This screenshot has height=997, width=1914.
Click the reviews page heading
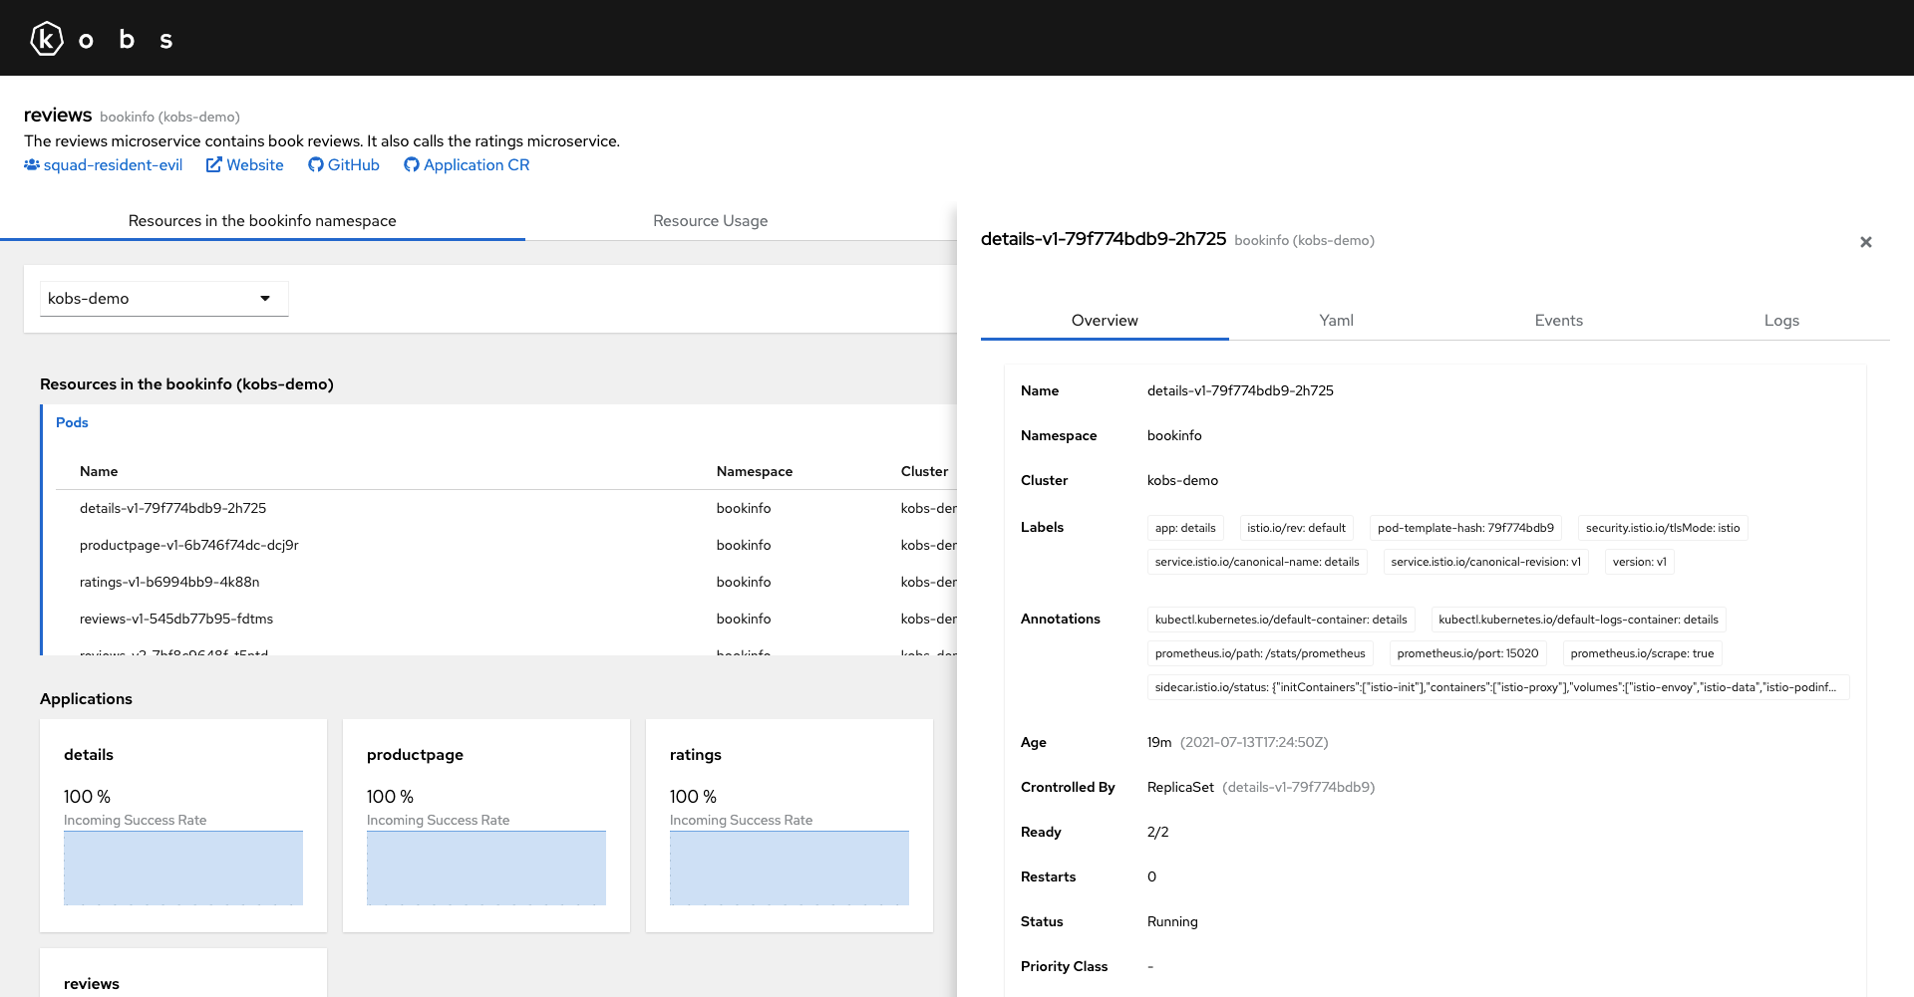point(58,116)
